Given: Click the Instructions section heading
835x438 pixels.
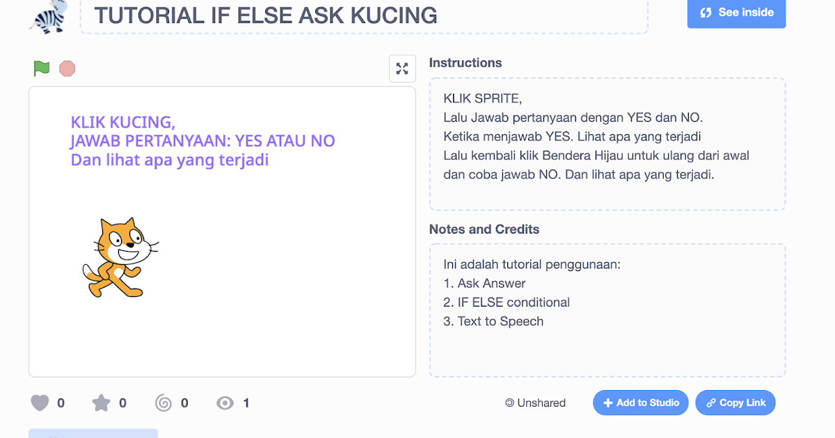Looking at the screenshot, I should [466, 63].
